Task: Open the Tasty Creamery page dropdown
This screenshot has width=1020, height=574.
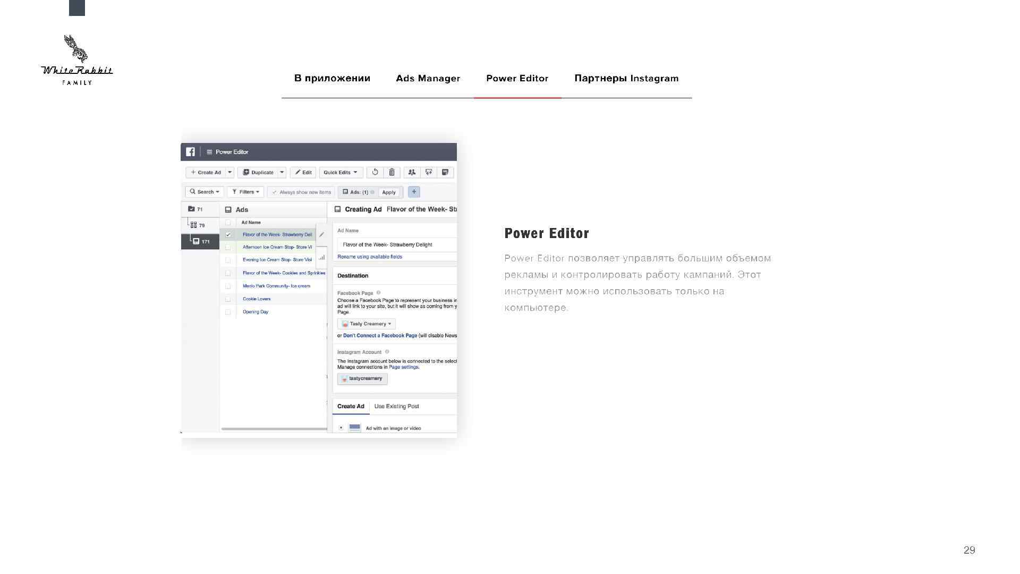Action: (x=367, y=324)
